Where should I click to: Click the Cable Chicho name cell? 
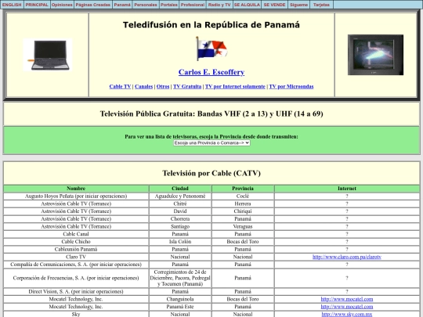[x=76, y=242]
